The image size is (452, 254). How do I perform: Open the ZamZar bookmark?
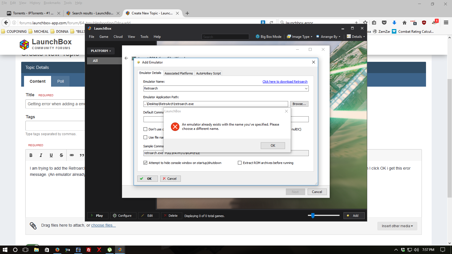click(382, 31)
